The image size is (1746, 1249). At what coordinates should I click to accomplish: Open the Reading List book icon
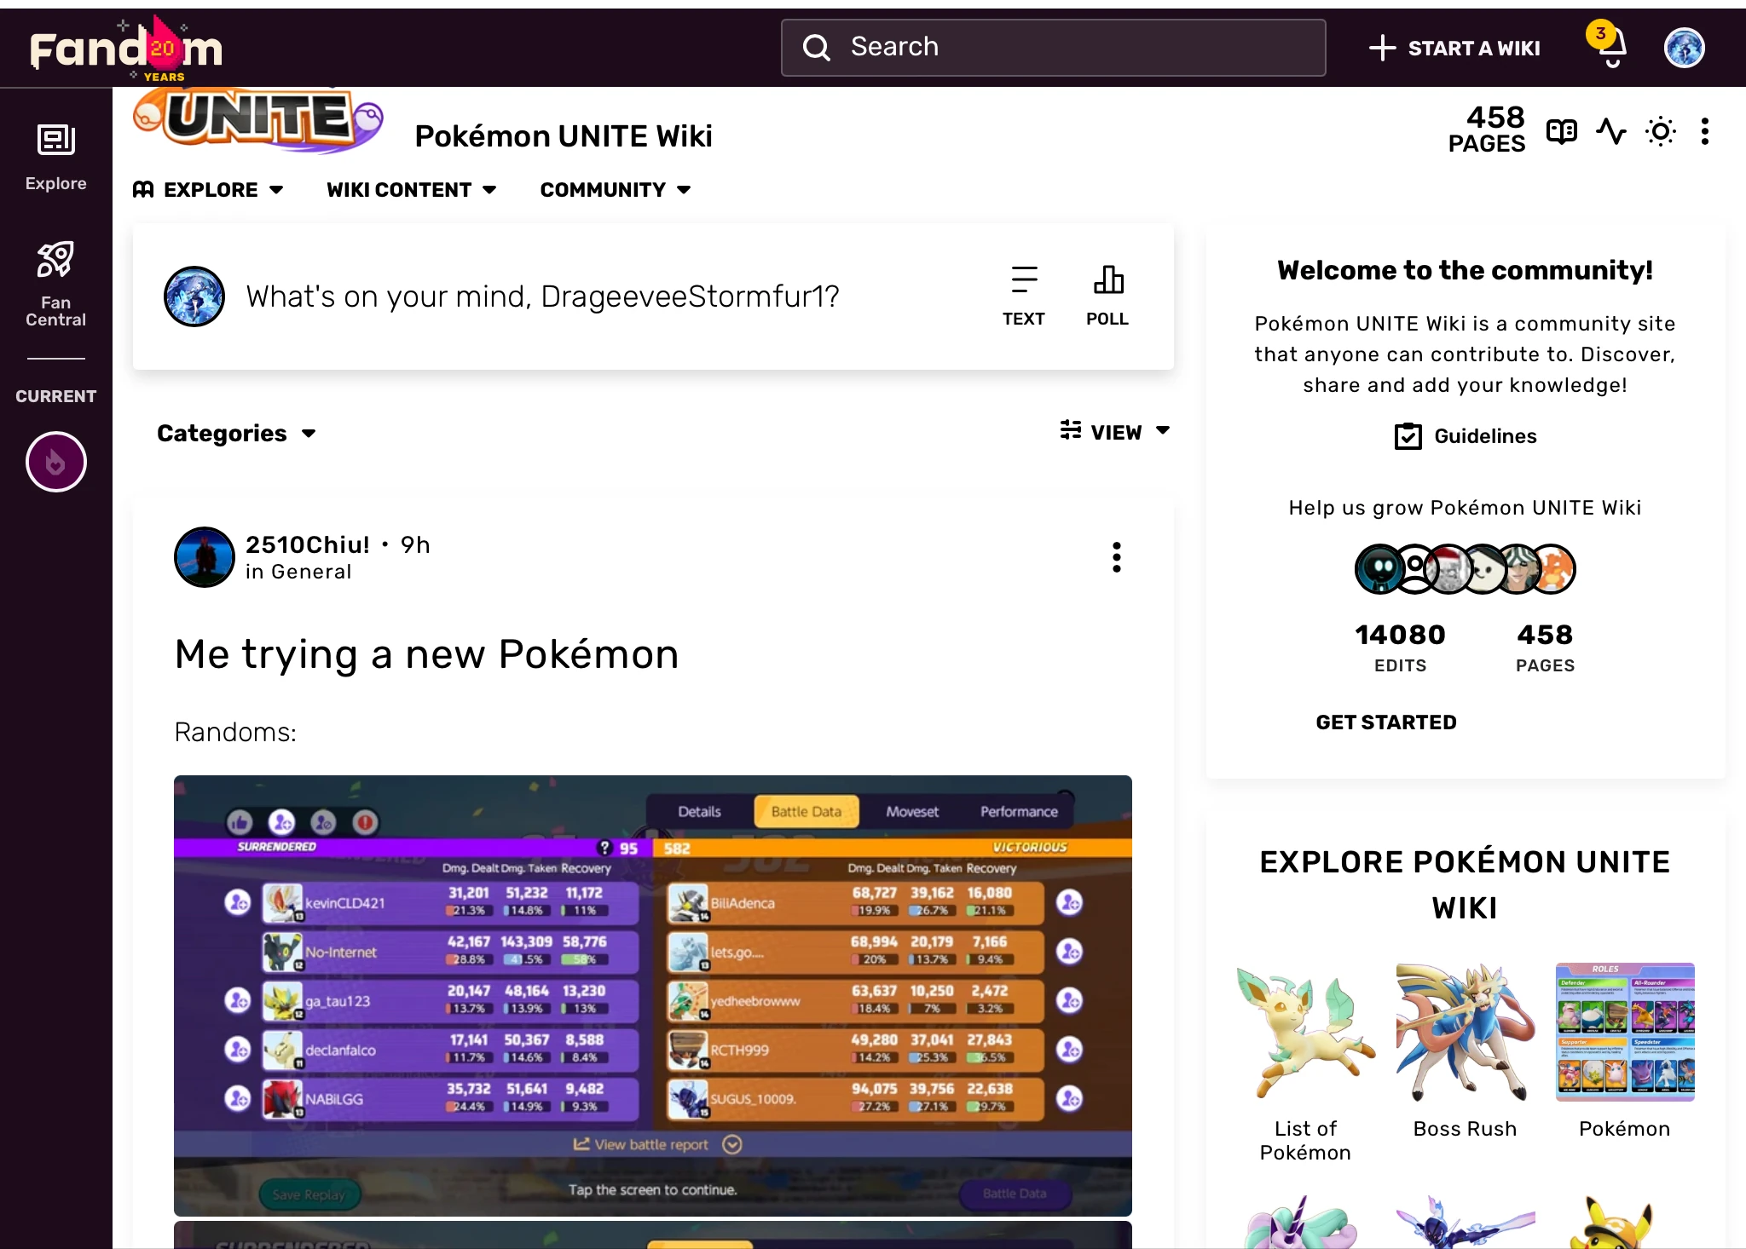(1563, 130)
